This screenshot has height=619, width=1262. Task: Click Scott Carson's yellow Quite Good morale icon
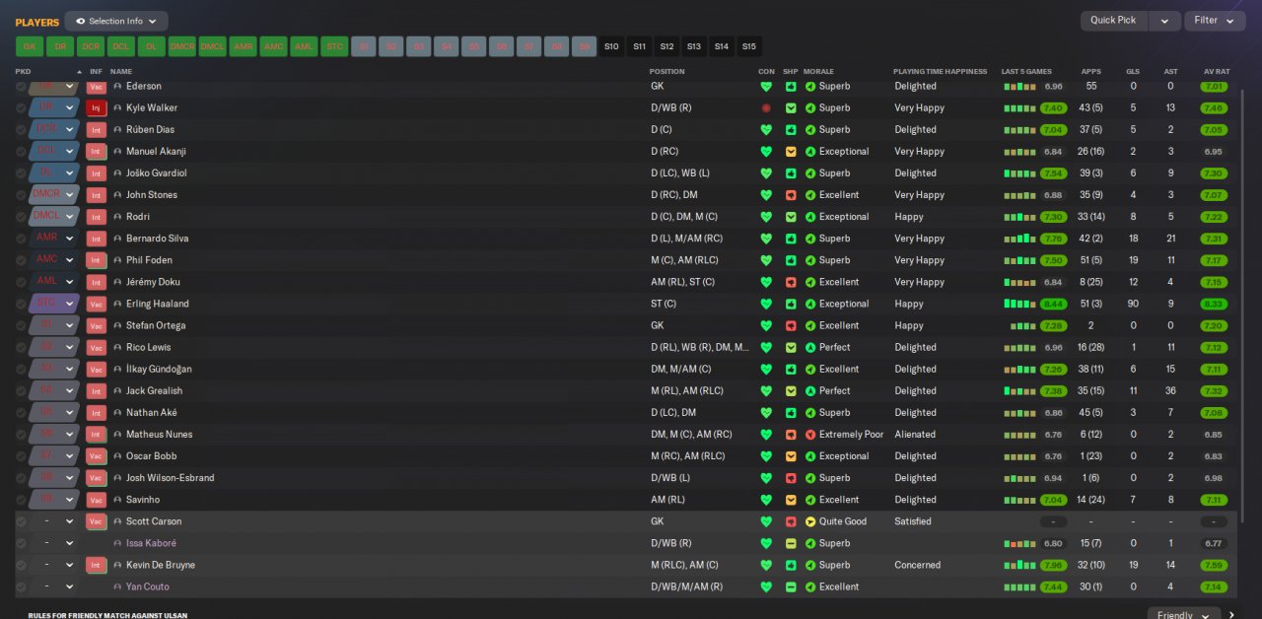[810, 521]
